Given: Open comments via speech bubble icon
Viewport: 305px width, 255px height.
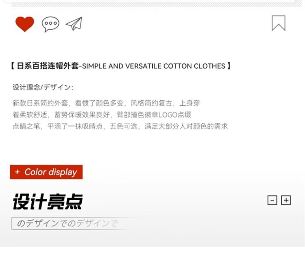Looking at the screenshot, I should click(50, 24).
